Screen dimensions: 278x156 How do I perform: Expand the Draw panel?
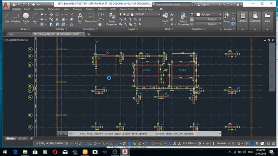(25, 29)
